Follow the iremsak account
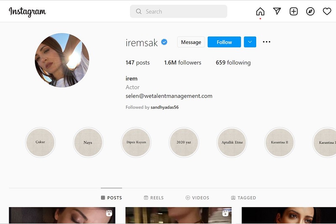 [224, 42]
